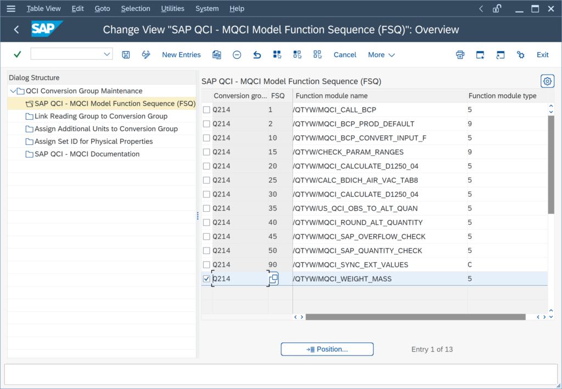Toggle display/change mode with the pencil icon
This screenshot has height=389, width=562.
pos(146,54)
